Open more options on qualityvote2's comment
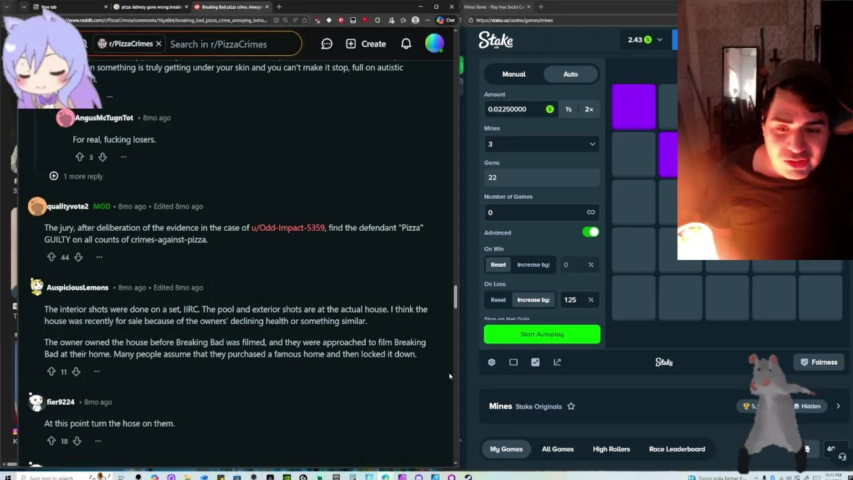 (99, 257)
